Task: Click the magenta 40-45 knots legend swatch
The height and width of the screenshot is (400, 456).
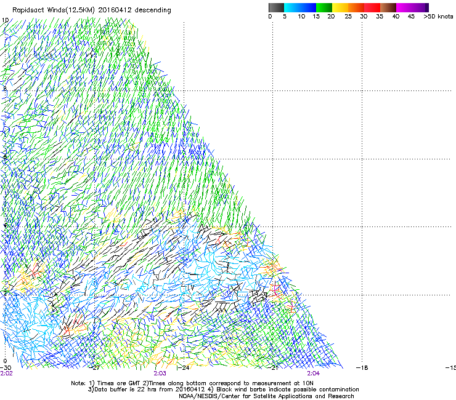Action: [404, 7]
